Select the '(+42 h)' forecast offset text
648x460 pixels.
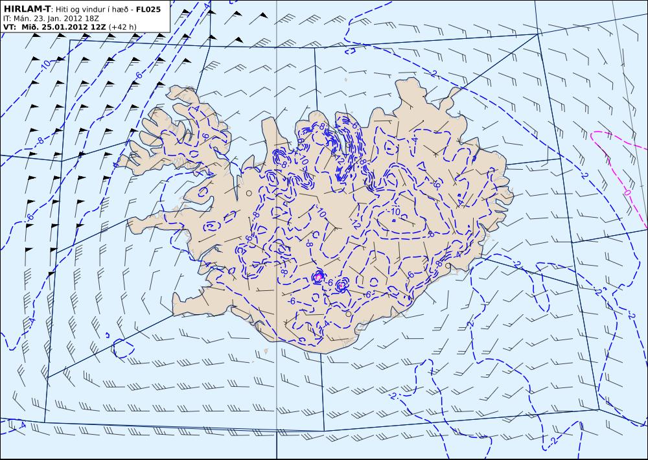point(122,27)
